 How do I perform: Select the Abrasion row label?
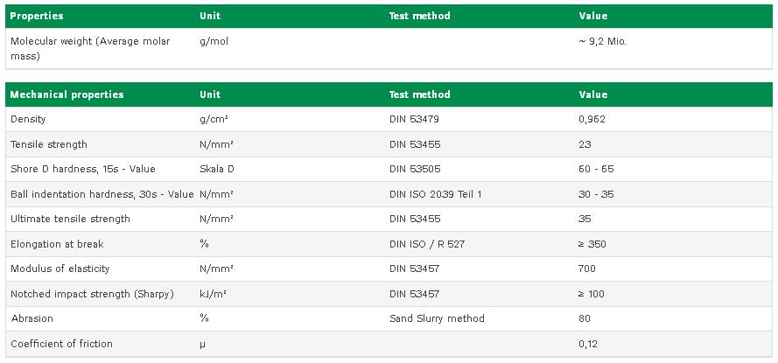coord(32,318)
